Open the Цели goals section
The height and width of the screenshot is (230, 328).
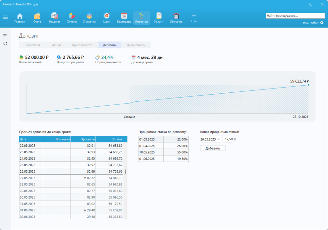click(107, 18)
